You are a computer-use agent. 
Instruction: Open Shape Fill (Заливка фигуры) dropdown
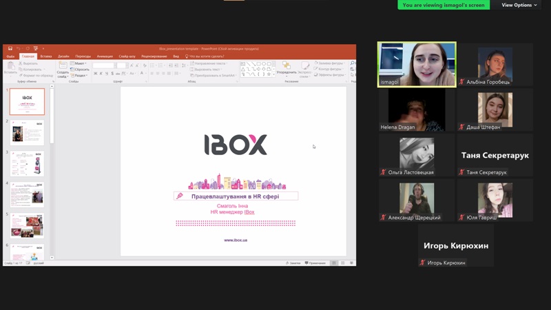329,63
